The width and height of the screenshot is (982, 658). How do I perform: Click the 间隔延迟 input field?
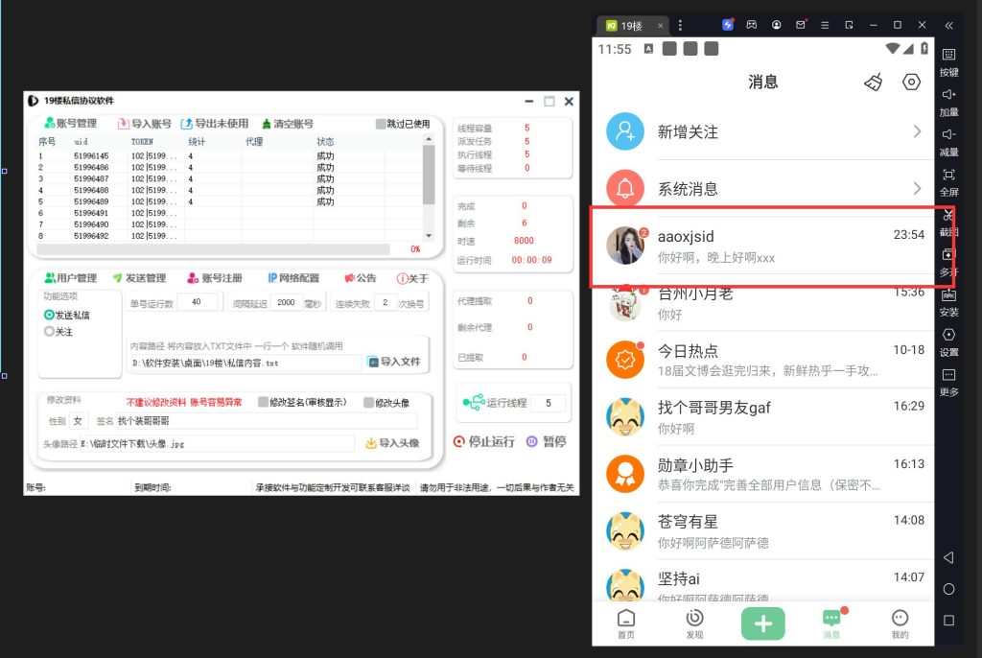286,302
